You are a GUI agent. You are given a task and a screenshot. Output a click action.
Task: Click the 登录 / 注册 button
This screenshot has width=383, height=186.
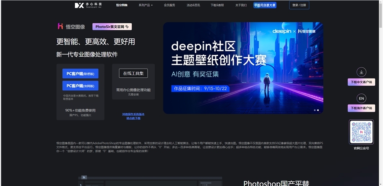click(299, 5)
